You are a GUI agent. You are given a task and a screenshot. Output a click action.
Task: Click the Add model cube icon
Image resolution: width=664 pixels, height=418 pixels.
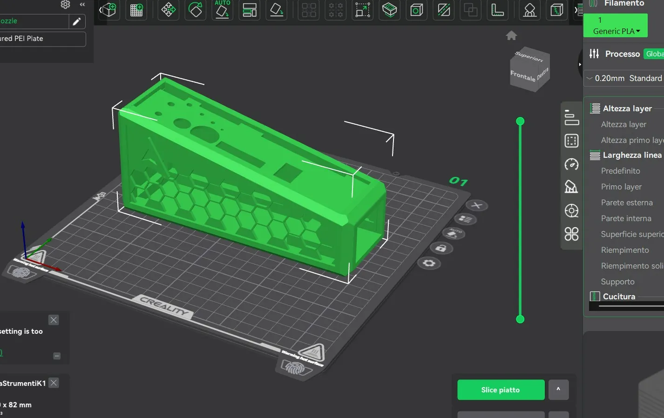click(109, 10)
